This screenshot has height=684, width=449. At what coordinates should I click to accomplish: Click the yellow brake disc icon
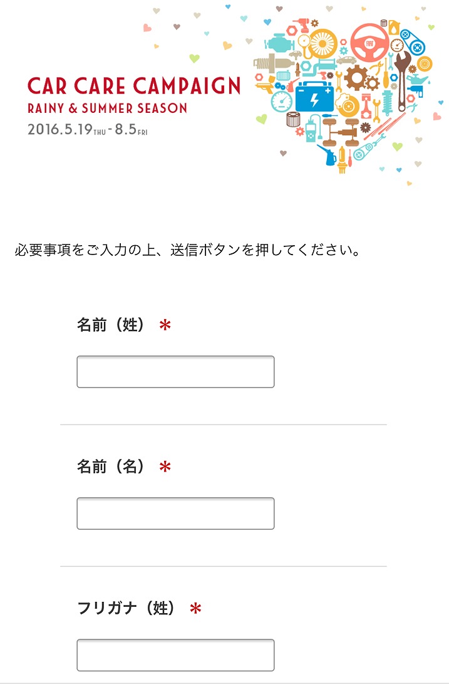point(348,105)
